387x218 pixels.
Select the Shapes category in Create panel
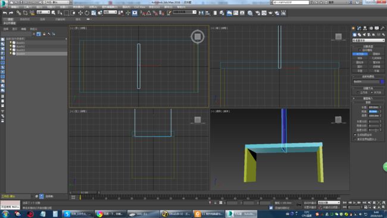coord(360,35)
